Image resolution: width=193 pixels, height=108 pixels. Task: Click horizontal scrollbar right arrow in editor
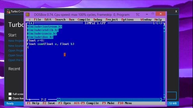coord(161,100)
